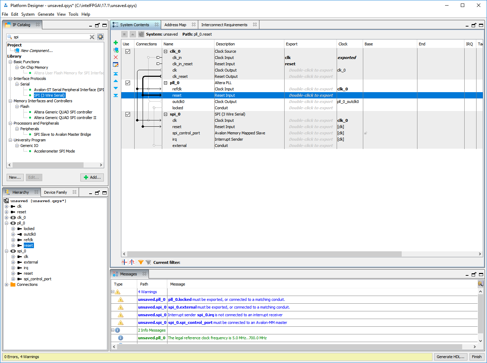Image resolution: width=487 pixels, height=363 pixels.
Task: Collapse the spi_0 component in System Contents
Action: (166, 114)
